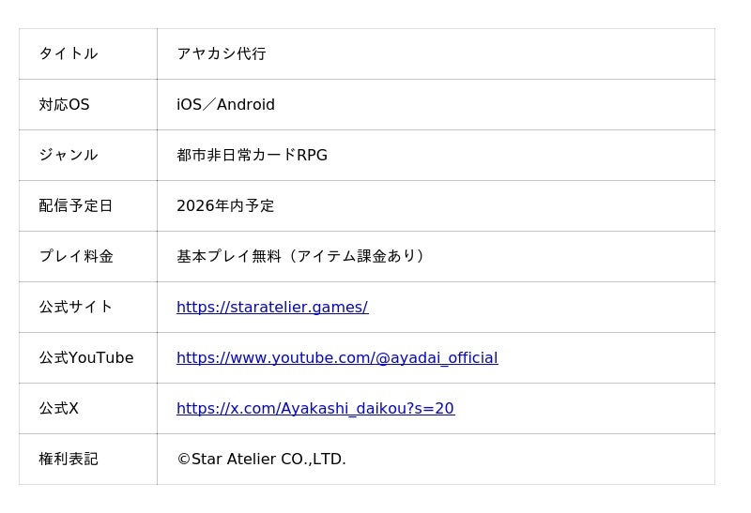Select the 都市非日常カードRPG genre text
This screenshot has height=513, width=751.
click(252, 155)
